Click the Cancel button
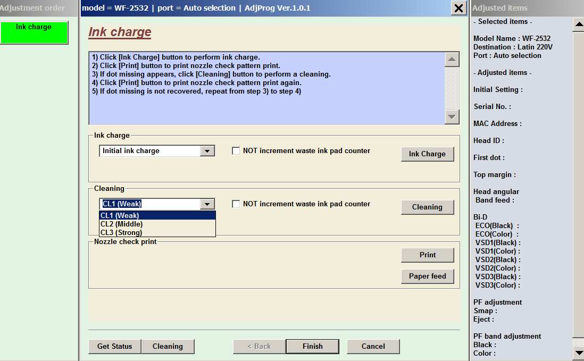 click(373, 347)
